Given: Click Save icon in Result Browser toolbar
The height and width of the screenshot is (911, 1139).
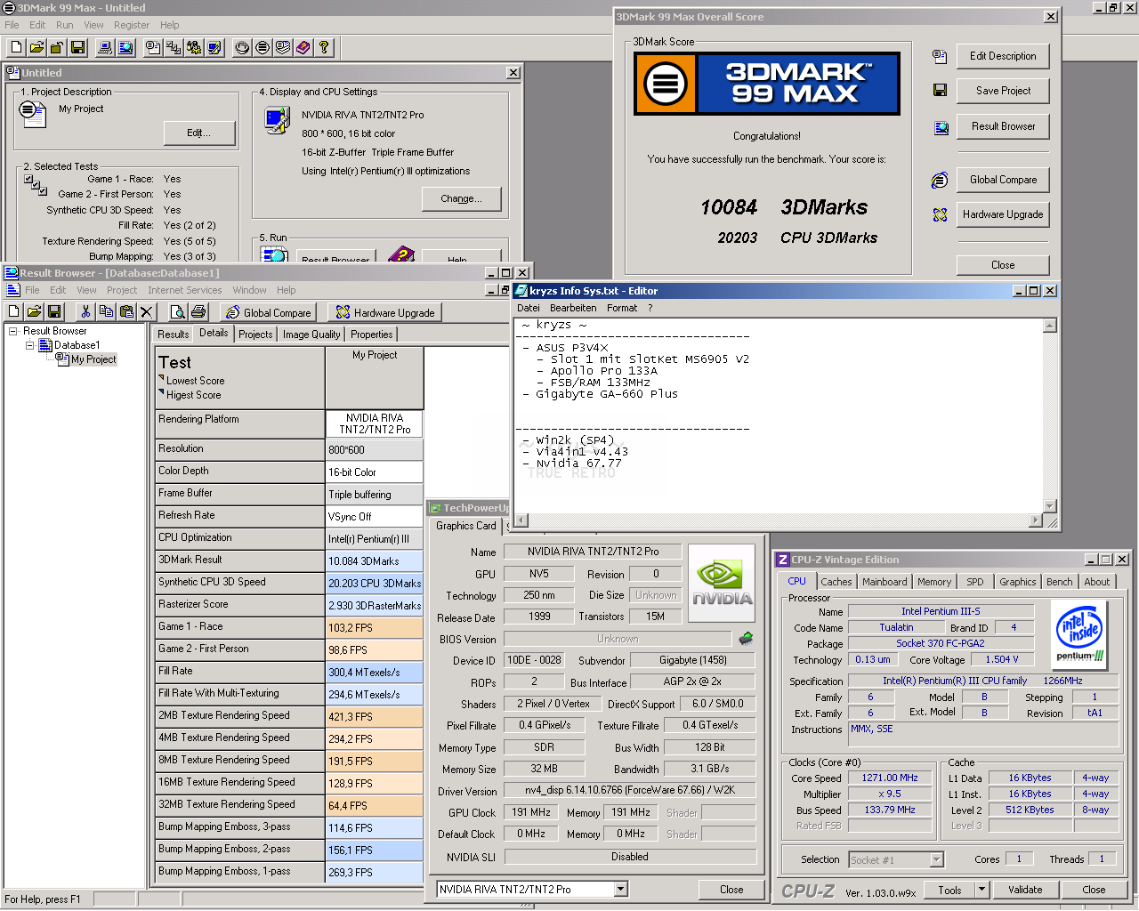Looking at the screenshot, I should pos(54,311).
